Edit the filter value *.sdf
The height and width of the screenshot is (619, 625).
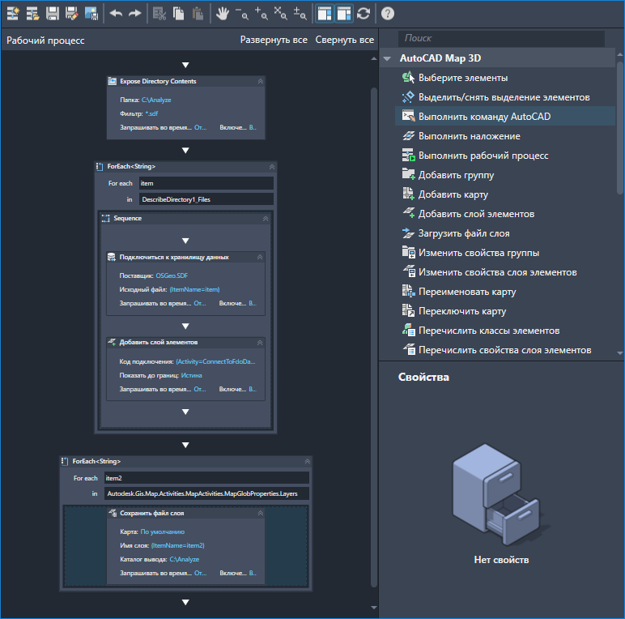151,113
